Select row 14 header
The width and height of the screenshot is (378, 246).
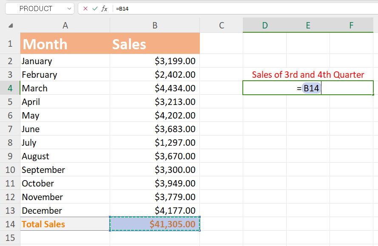[9, 224]
